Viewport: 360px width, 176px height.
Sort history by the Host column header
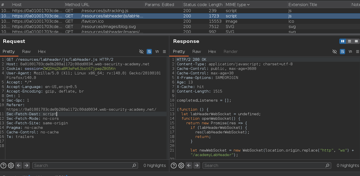click(38, 5)
